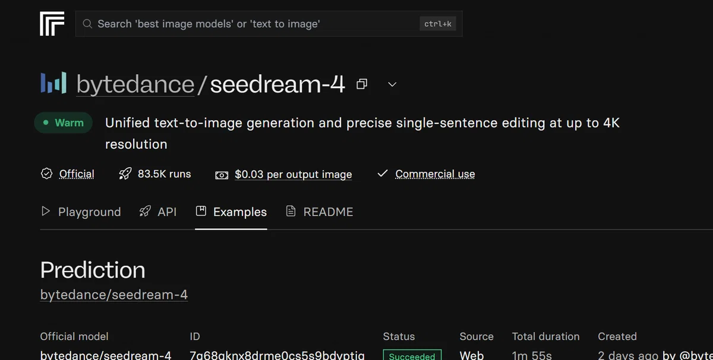Click the Official verified badge icon
Image resolution: width=713 pixels, height=360 pixels.
46,174
